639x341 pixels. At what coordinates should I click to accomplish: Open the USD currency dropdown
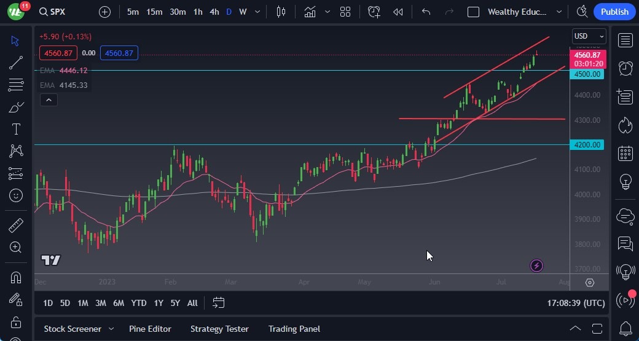tap(589, 36)
